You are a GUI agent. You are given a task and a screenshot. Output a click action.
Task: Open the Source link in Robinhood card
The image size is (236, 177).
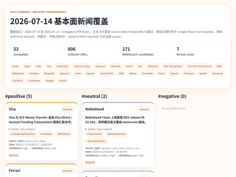pos(90,162)
